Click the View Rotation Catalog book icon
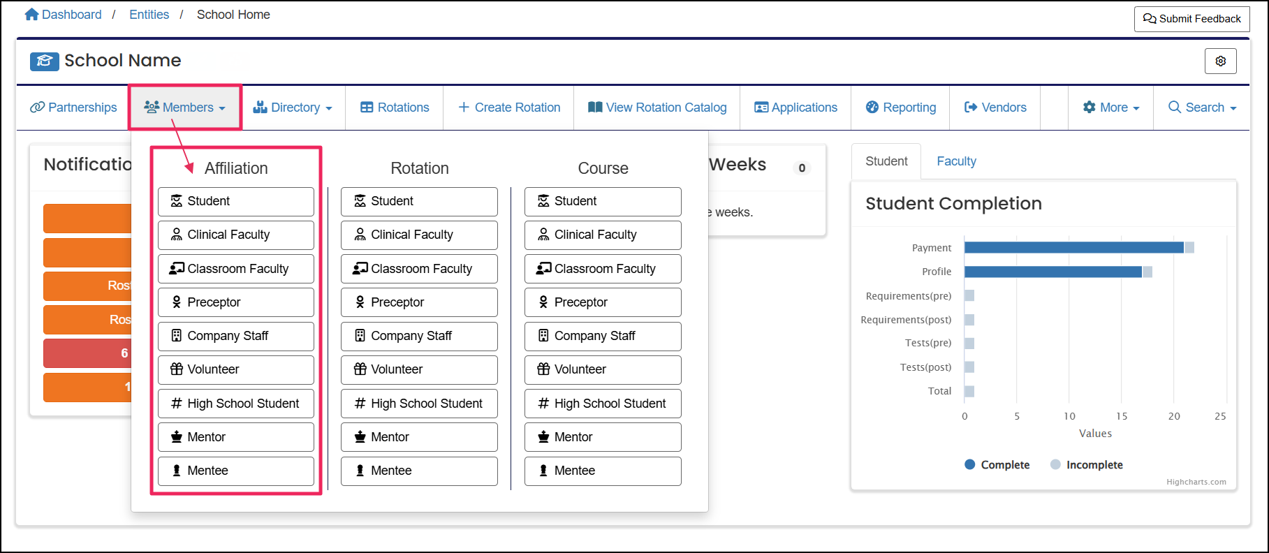 (x=595, y=108)
